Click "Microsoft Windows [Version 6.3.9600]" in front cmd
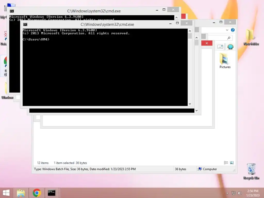Screen dimensions: 264x198 [x=60, y=30]
